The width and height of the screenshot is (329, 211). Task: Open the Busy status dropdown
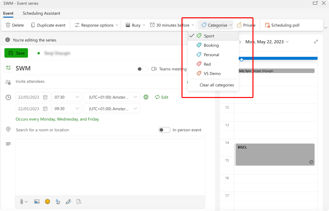tap(135, 25)
